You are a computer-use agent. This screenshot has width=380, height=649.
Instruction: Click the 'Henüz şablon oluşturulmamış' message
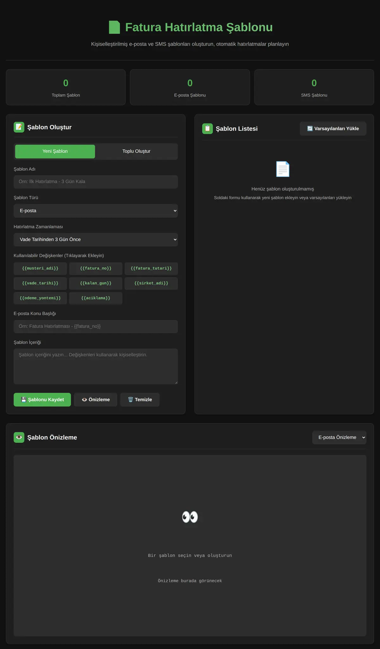coord(283,189)
